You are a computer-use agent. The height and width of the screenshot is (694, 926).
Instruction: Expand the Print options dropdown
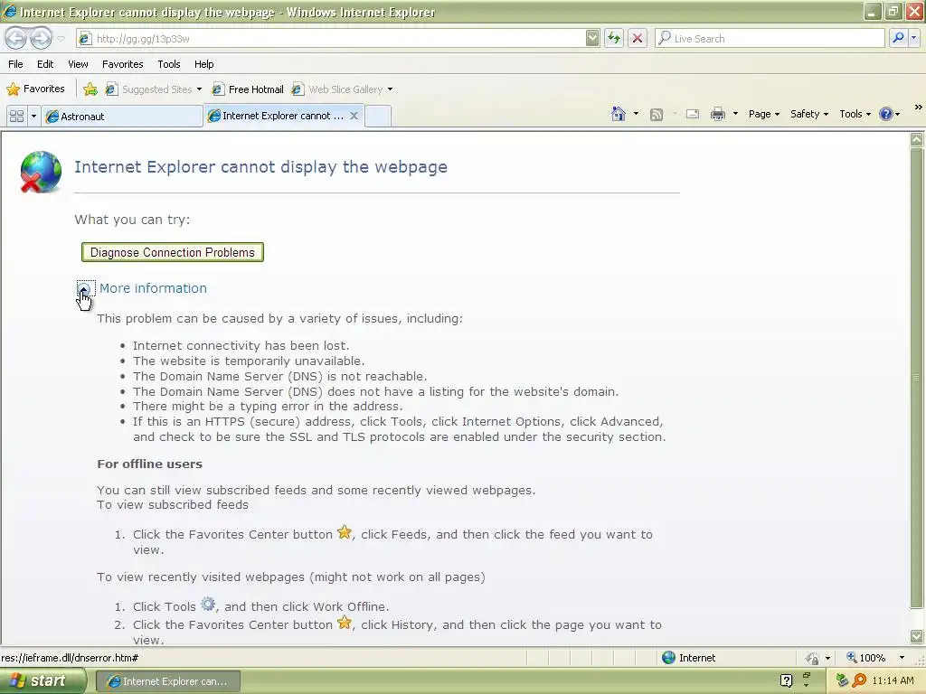[x=735, y=114]
